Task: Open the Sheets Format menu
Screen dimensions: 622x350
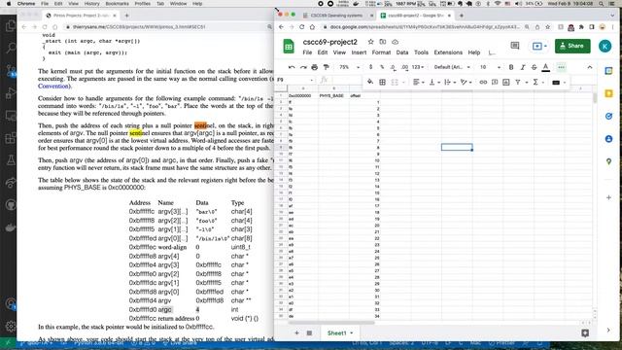Action: [x=381, y=52]
